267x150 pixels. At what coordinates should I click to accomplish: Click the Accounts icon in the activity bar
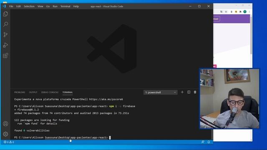click(x=5, y=124)
